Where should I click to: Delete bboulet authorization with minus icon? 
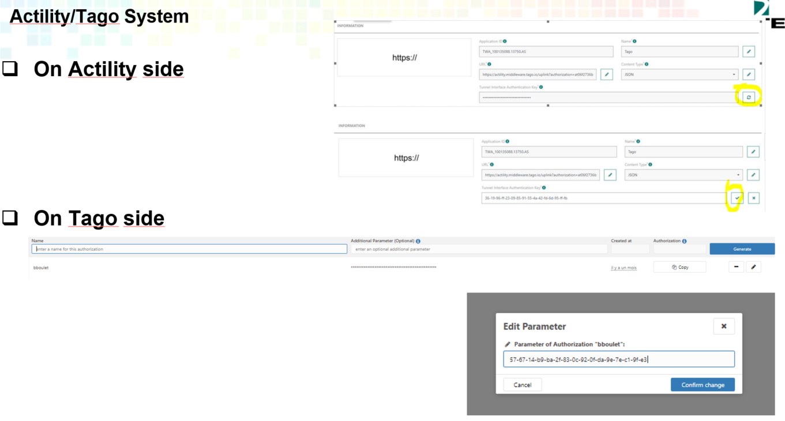click(736, 267)
